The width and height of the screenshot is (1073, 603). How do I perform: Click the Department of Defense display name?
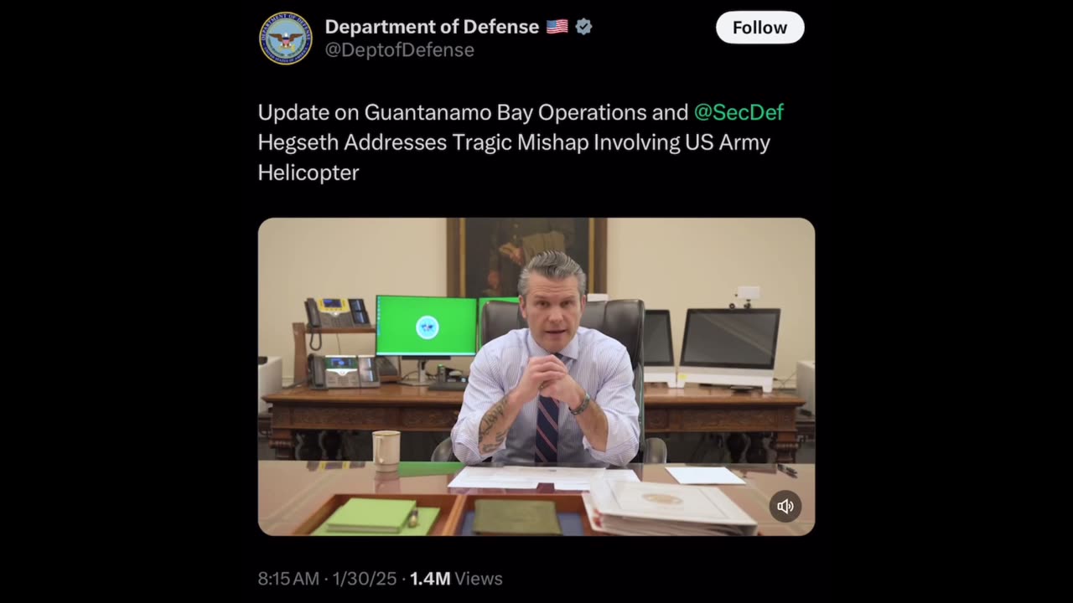pyautogui.click(x=432, y=27)
